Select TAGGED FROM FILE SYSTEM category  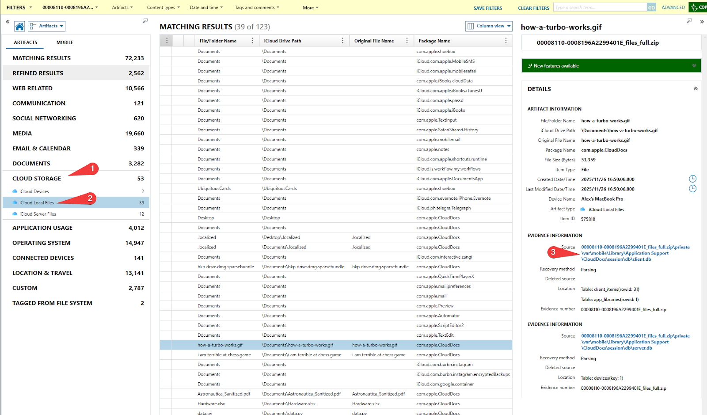click(76, 303)
